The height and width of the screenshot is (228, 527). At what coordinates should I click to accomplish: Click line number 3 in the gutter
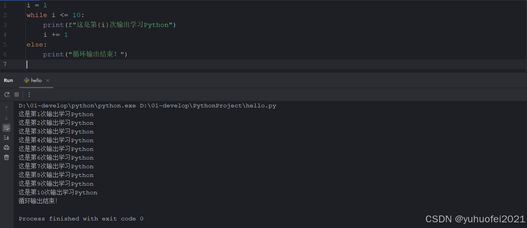5,25
